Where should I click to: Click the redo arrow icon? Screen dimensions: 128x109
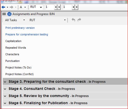(79, 20)
